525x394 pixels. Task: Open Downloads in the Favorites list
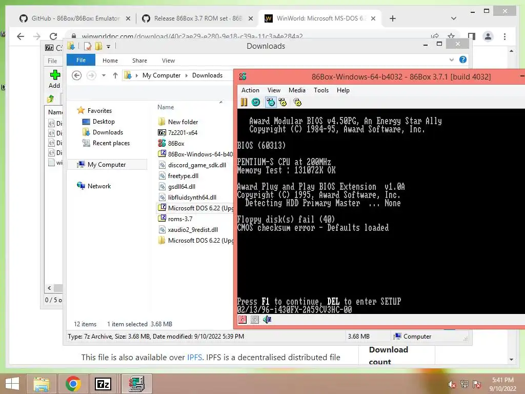108,132
